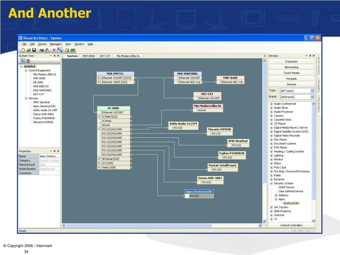Click the Comments property value field

[49, 173]
